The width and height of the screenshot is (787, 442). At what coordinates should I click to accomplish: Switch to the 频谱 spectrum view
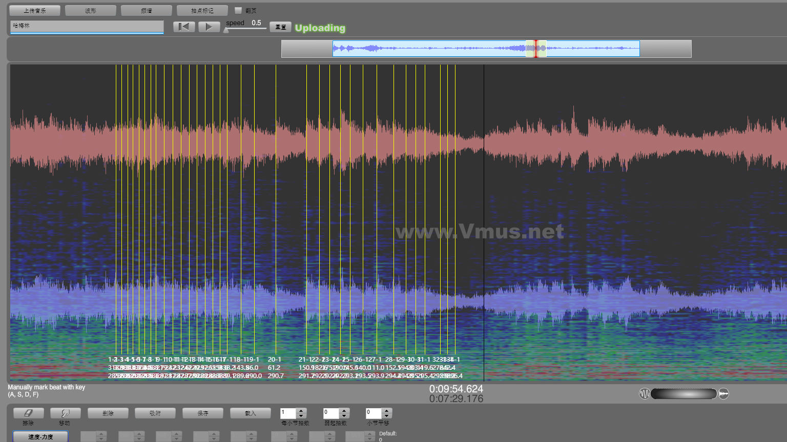coord(146,10)
